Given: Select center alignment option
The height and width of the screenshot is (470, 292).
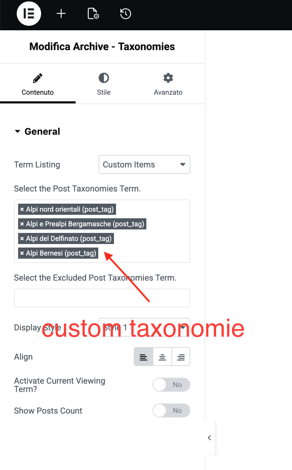Looking at the screenshot, I should pyautogui.click(x=162, y=357).
